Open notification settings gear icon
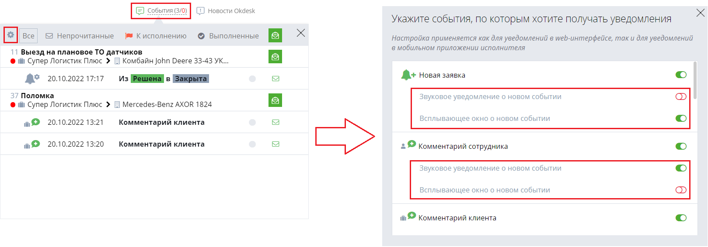Screen dimensions: 708x247 [10, 35]
